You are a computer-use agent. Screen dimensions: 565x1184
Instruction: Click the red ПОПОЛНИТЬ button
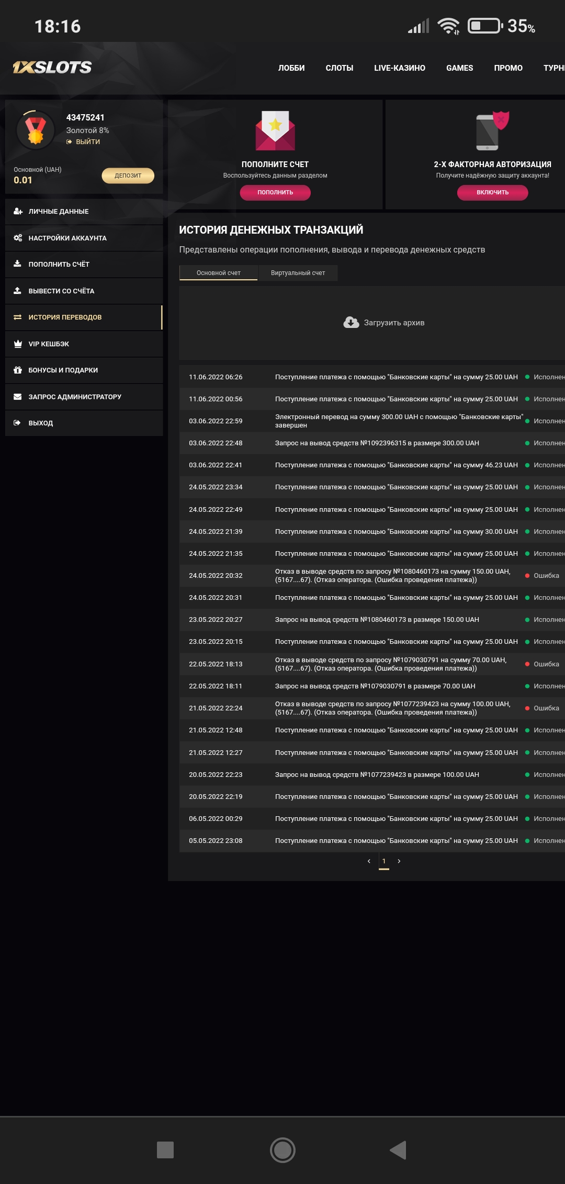click(x=275, y=192)
